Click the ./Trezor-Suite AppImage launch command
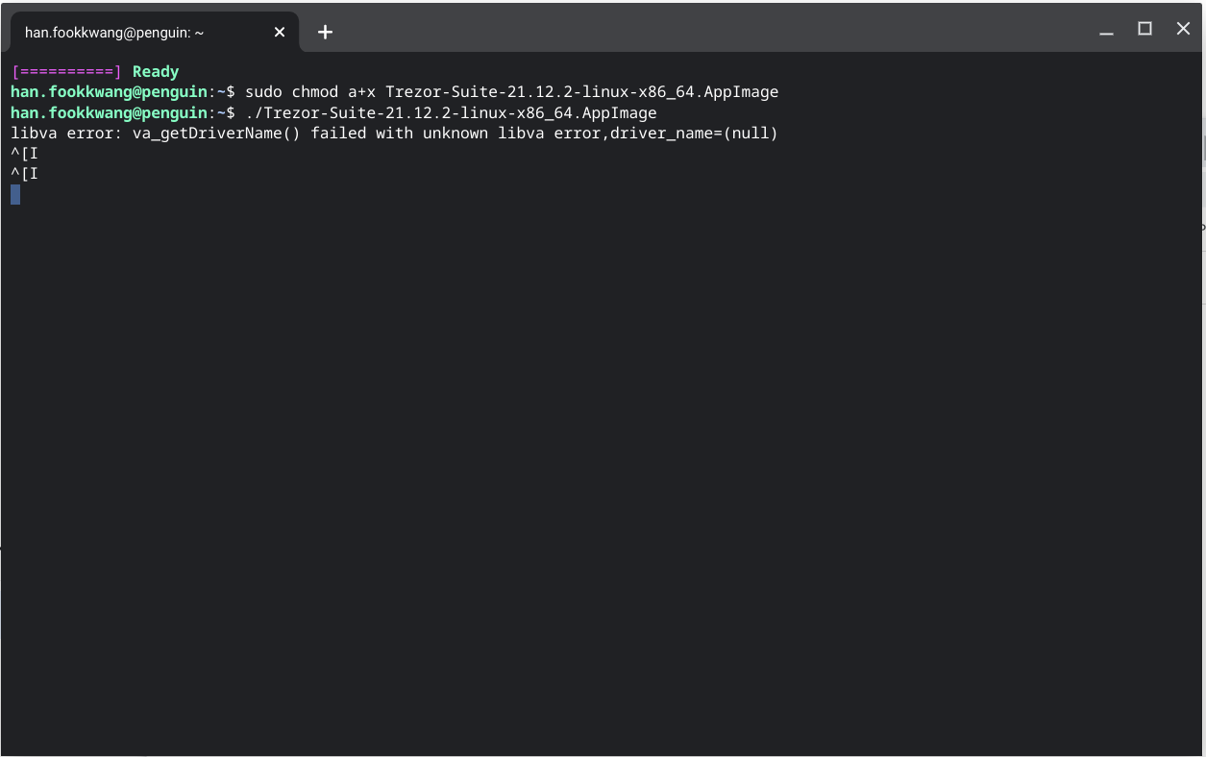The height and width of the screenshot is (757, 1206). pyautogui.click(x=451, y=113)
